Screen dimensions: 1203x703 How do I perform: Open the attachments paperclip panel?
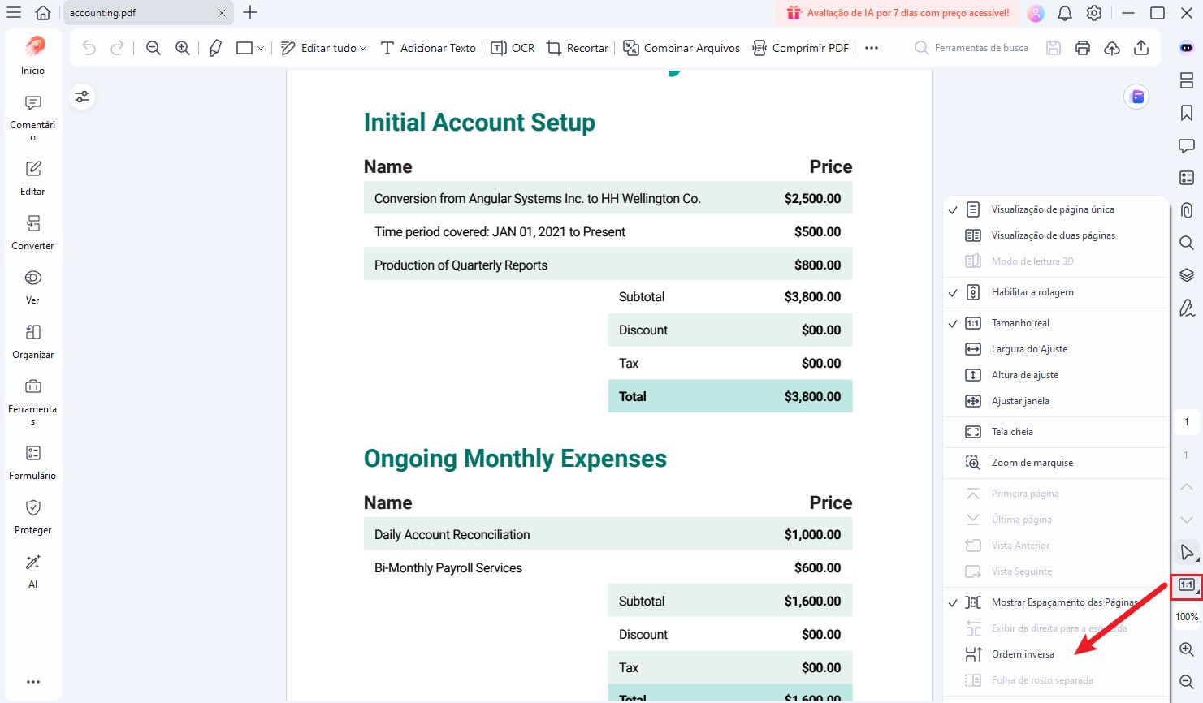(1186, 210)
